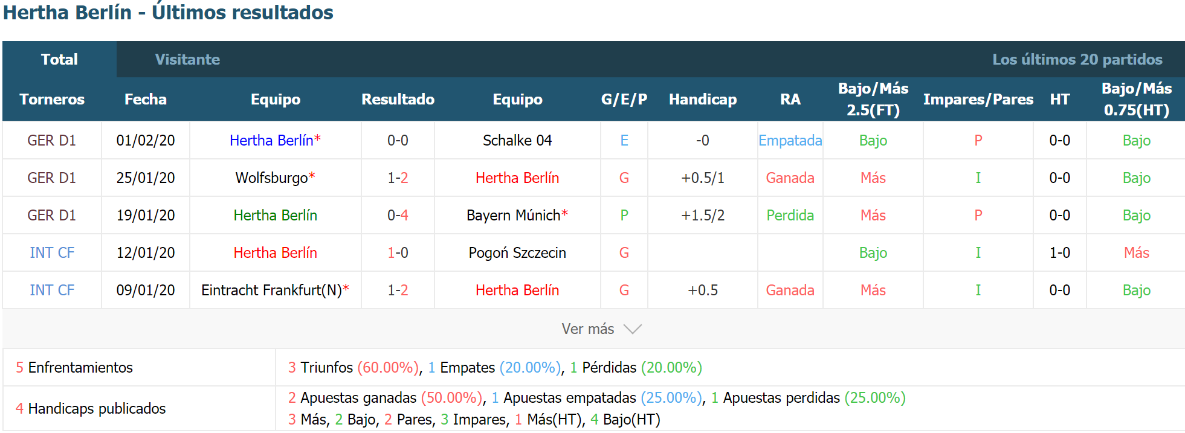Open Eintracht Frankfurt(N) team link
Screen dimensions: 1185x433
point(271,290)
